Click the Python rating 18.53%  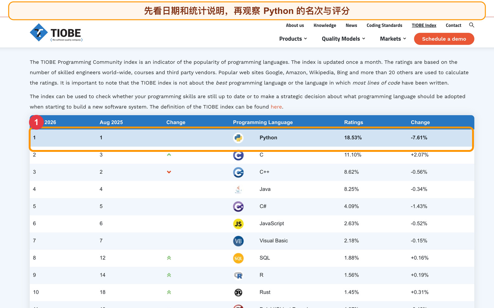click(x=353, y=138)
